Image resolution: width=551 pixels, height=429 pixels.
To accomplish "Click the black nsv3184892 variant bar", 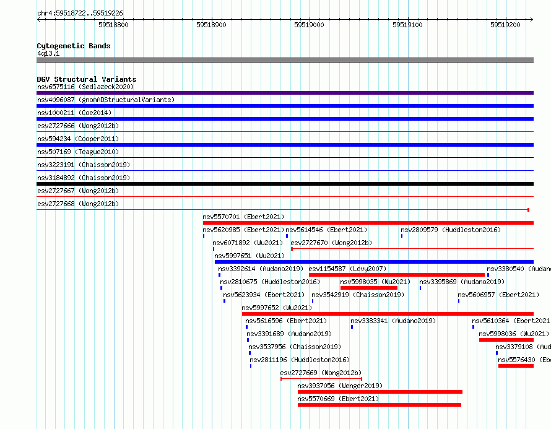I will point(285,184).
